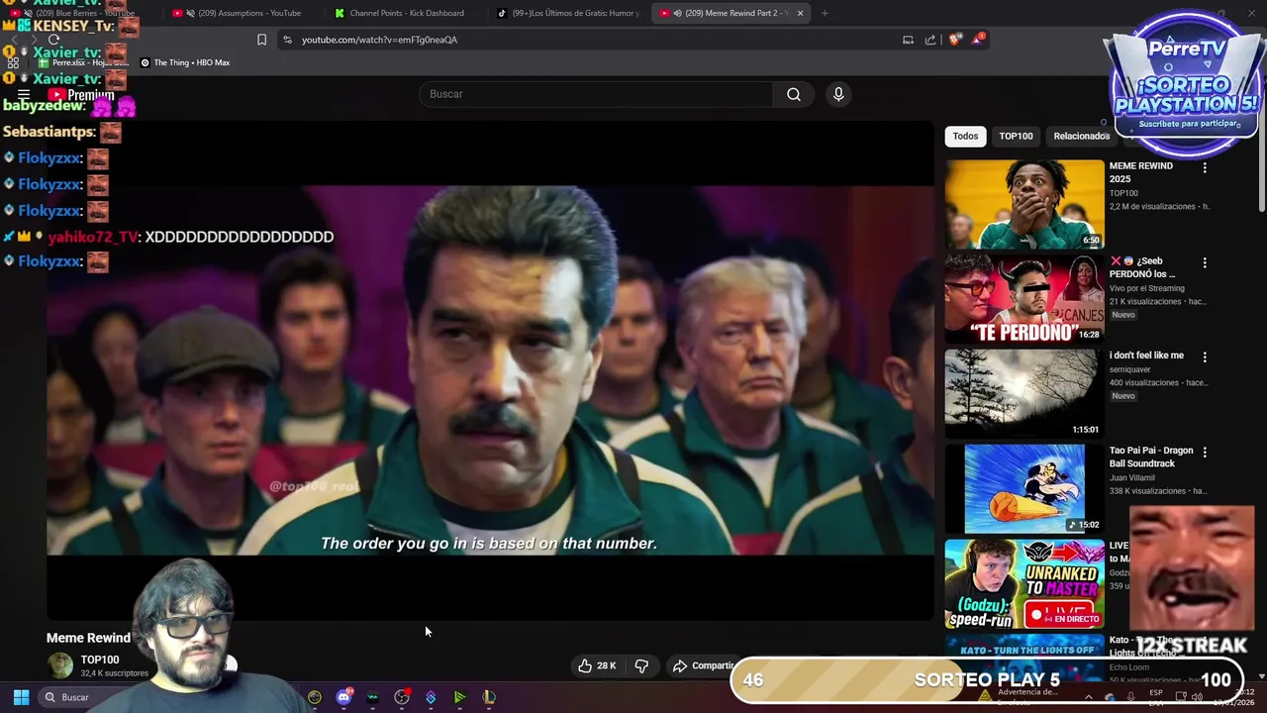Open the Kato Turn the Lights Off thumbnail
The width and height of the screenshot is (1267, 713).
(x=1023, y=658)
